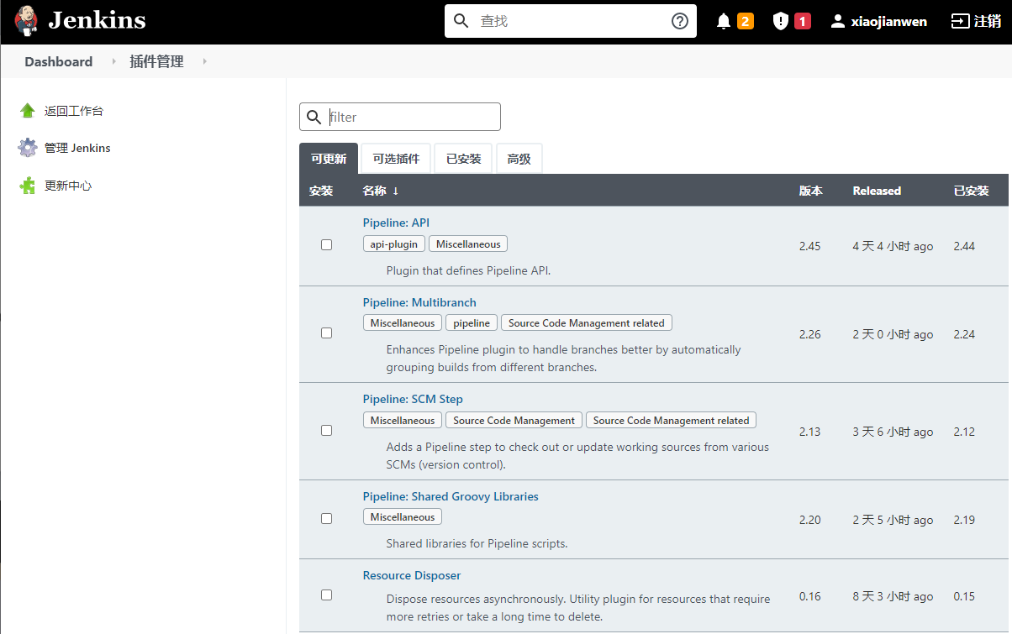This screenshot has width=1012, height=634.
Task: Click Source Code Management tag under SCM Step
Action: tap(514, 421)
